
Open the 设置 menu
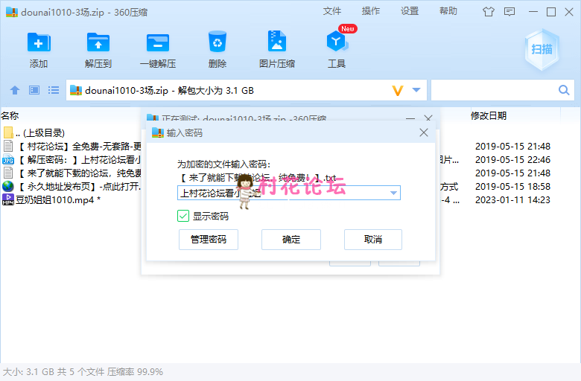click(410, 11)
